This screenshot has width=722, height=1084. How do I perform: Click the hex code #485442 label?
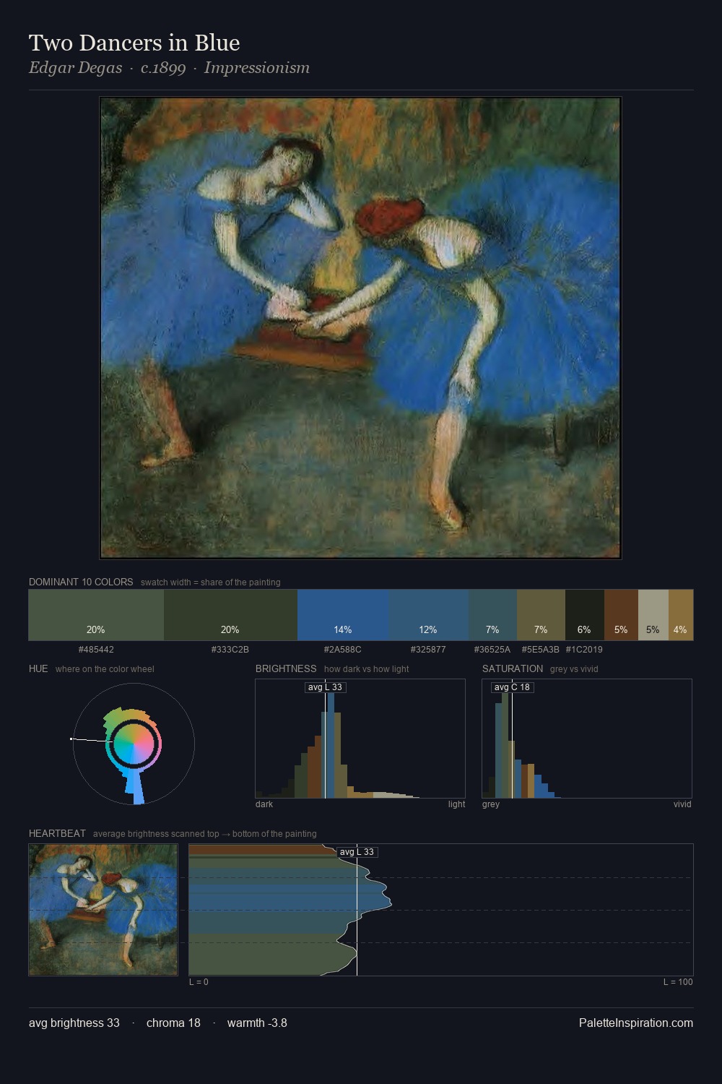pos(96,650)
